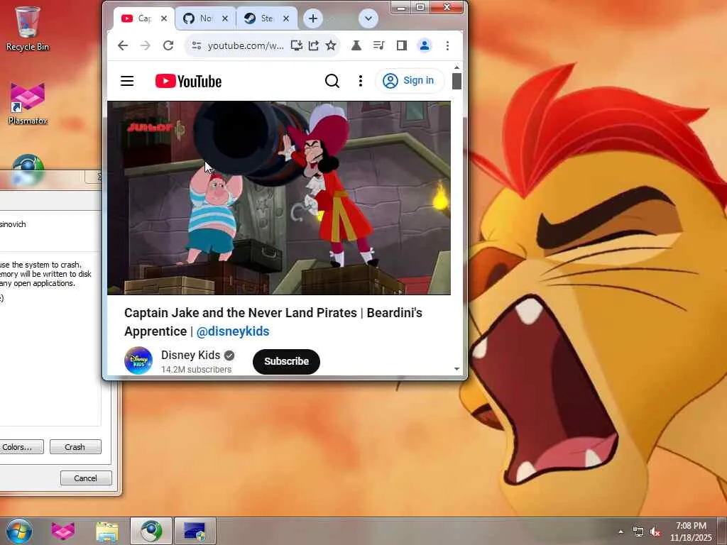Screen dimensions: 727x545
Task: Toggle the browser side panel
Action: 402,45
